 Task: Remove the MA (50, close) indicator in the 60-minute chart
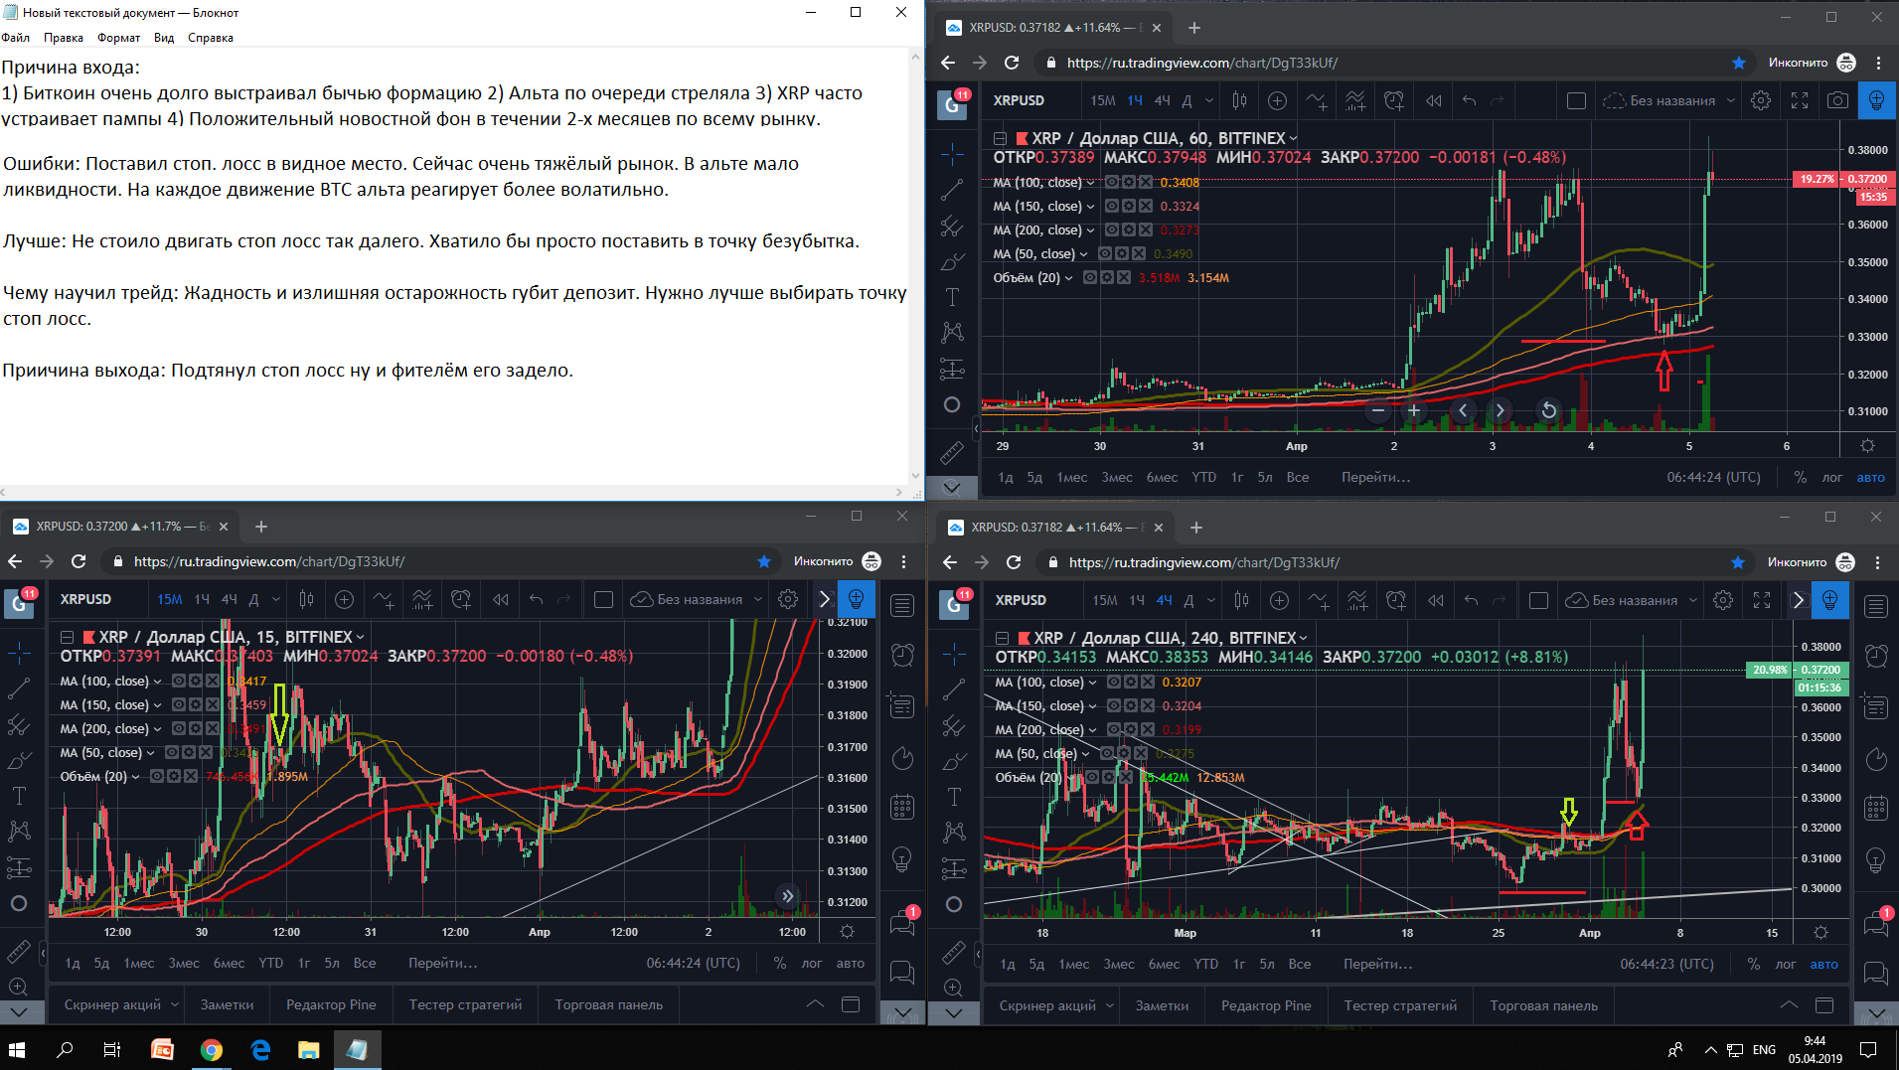(x=1139, y=254)
